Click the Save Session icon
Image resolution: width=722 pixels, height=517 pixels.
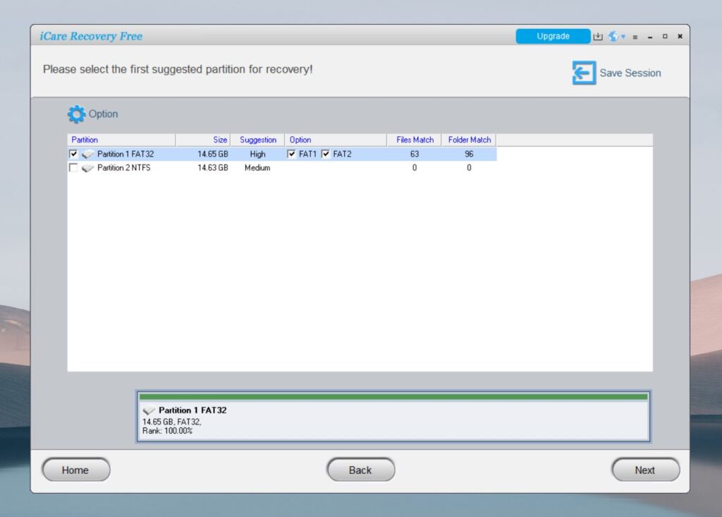point(584,73)
